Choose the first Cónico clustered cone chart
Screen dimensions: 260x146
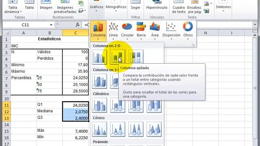(99, 129)
